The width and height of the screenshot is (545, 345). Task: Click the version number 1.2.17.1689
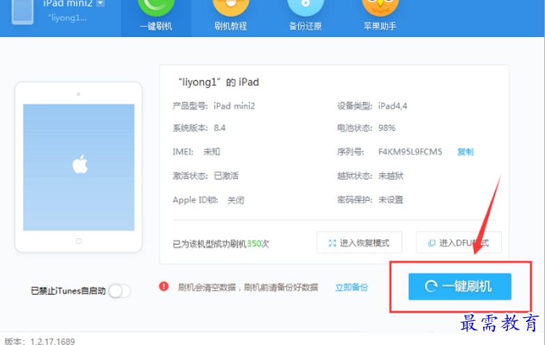click(x=52, y=341)
